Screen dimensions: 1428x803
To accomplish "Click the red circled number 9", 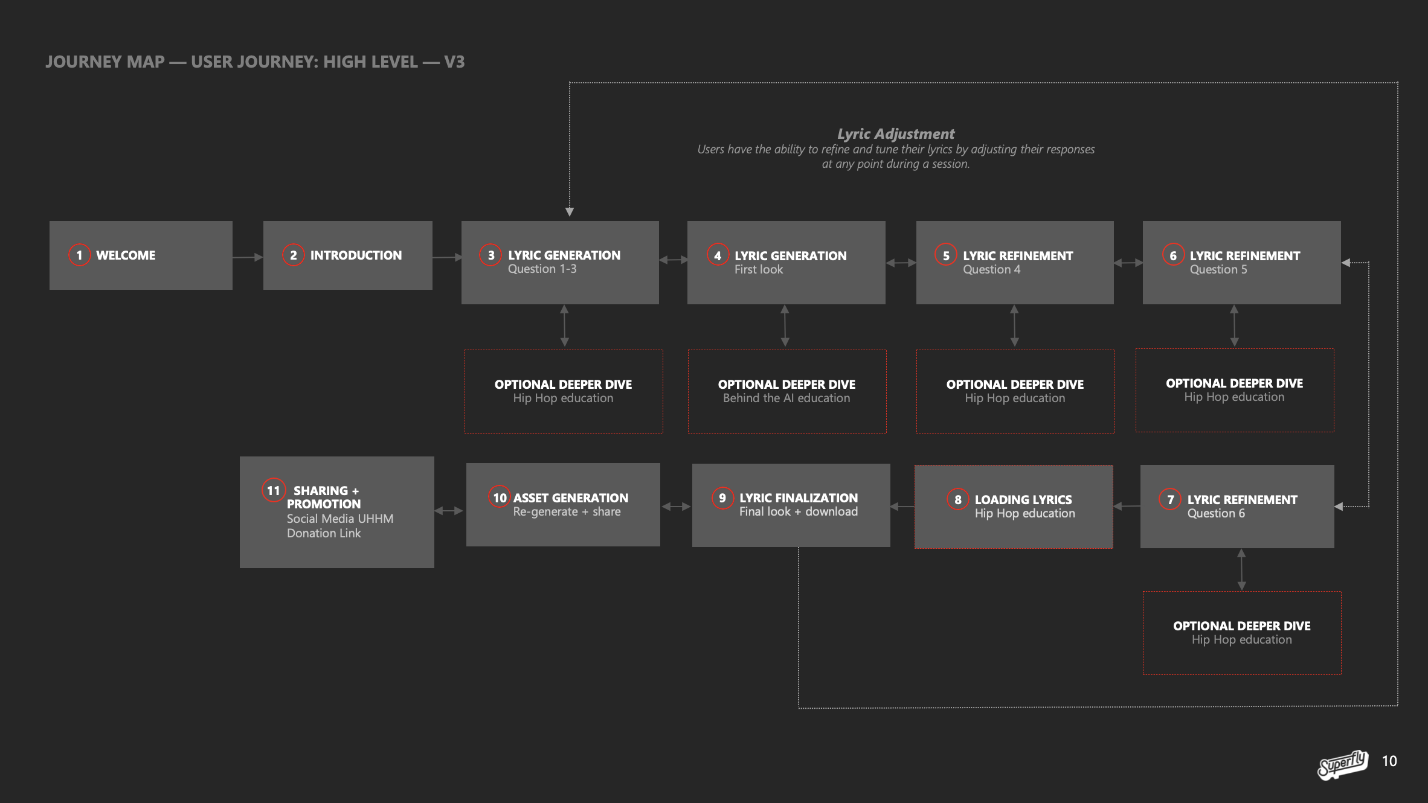I will pyautogui.click(x=722, y=498).
